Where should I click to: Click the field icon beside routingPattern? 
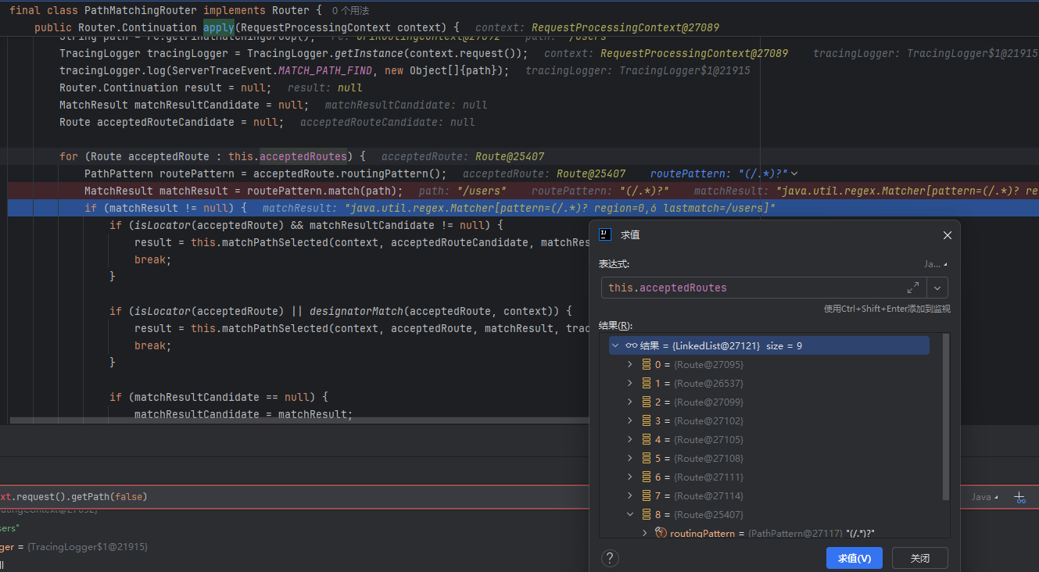tap(661, 533)
